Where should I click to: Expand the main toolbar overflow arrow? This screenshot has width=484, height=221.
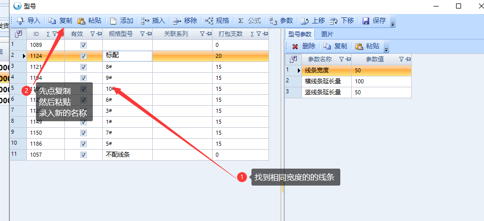[393, 23]
